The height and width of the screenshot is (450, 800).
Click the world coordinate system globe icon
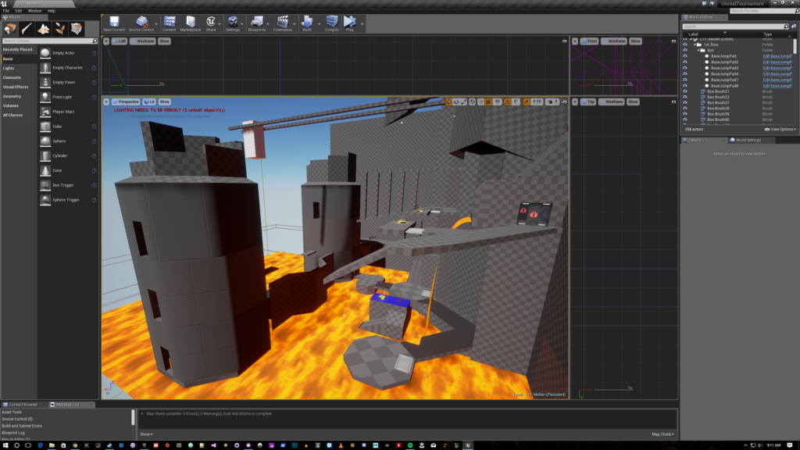tap(473, 102)
